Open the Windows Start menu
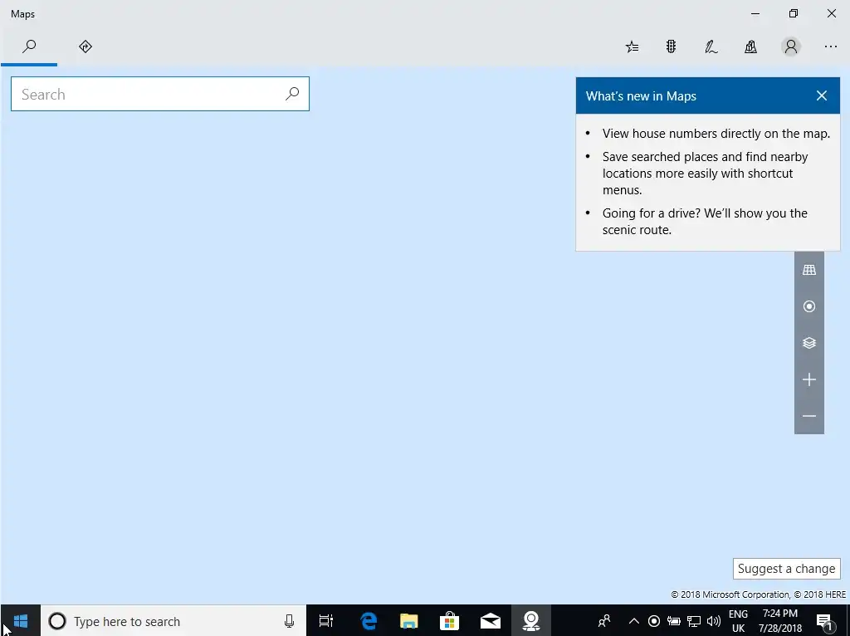The height and width of the screenshot is (636, 850). pyautogui.click(x=21, y=621)
